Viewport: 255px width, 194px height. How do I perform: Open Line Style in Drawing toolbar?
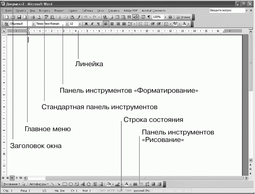(135, 184)
